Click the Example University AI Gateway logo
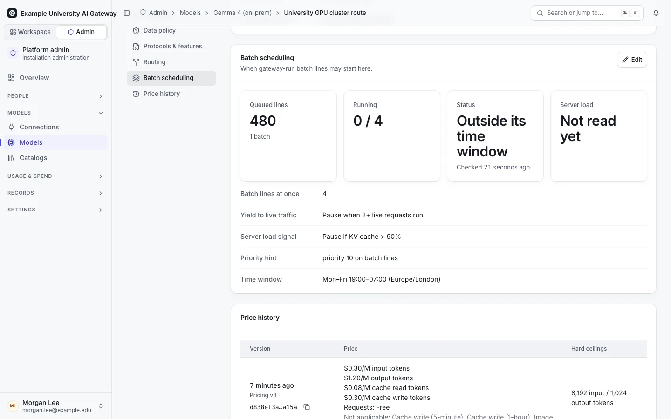Image resolution: width=671 pixels, height=419 pixels. [12, 13]
